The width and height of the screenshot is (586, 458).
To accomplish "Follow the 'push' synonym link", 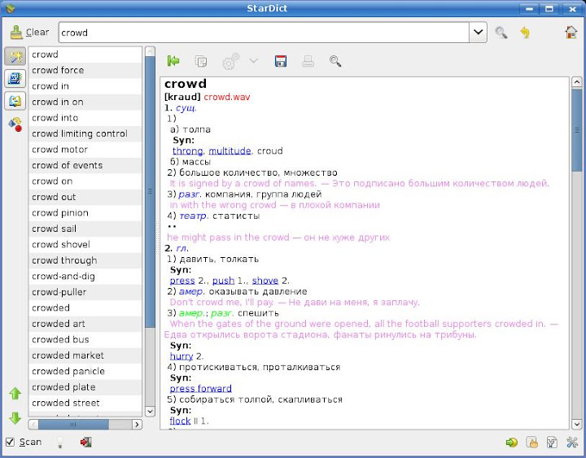I will [x=224, y=281].
